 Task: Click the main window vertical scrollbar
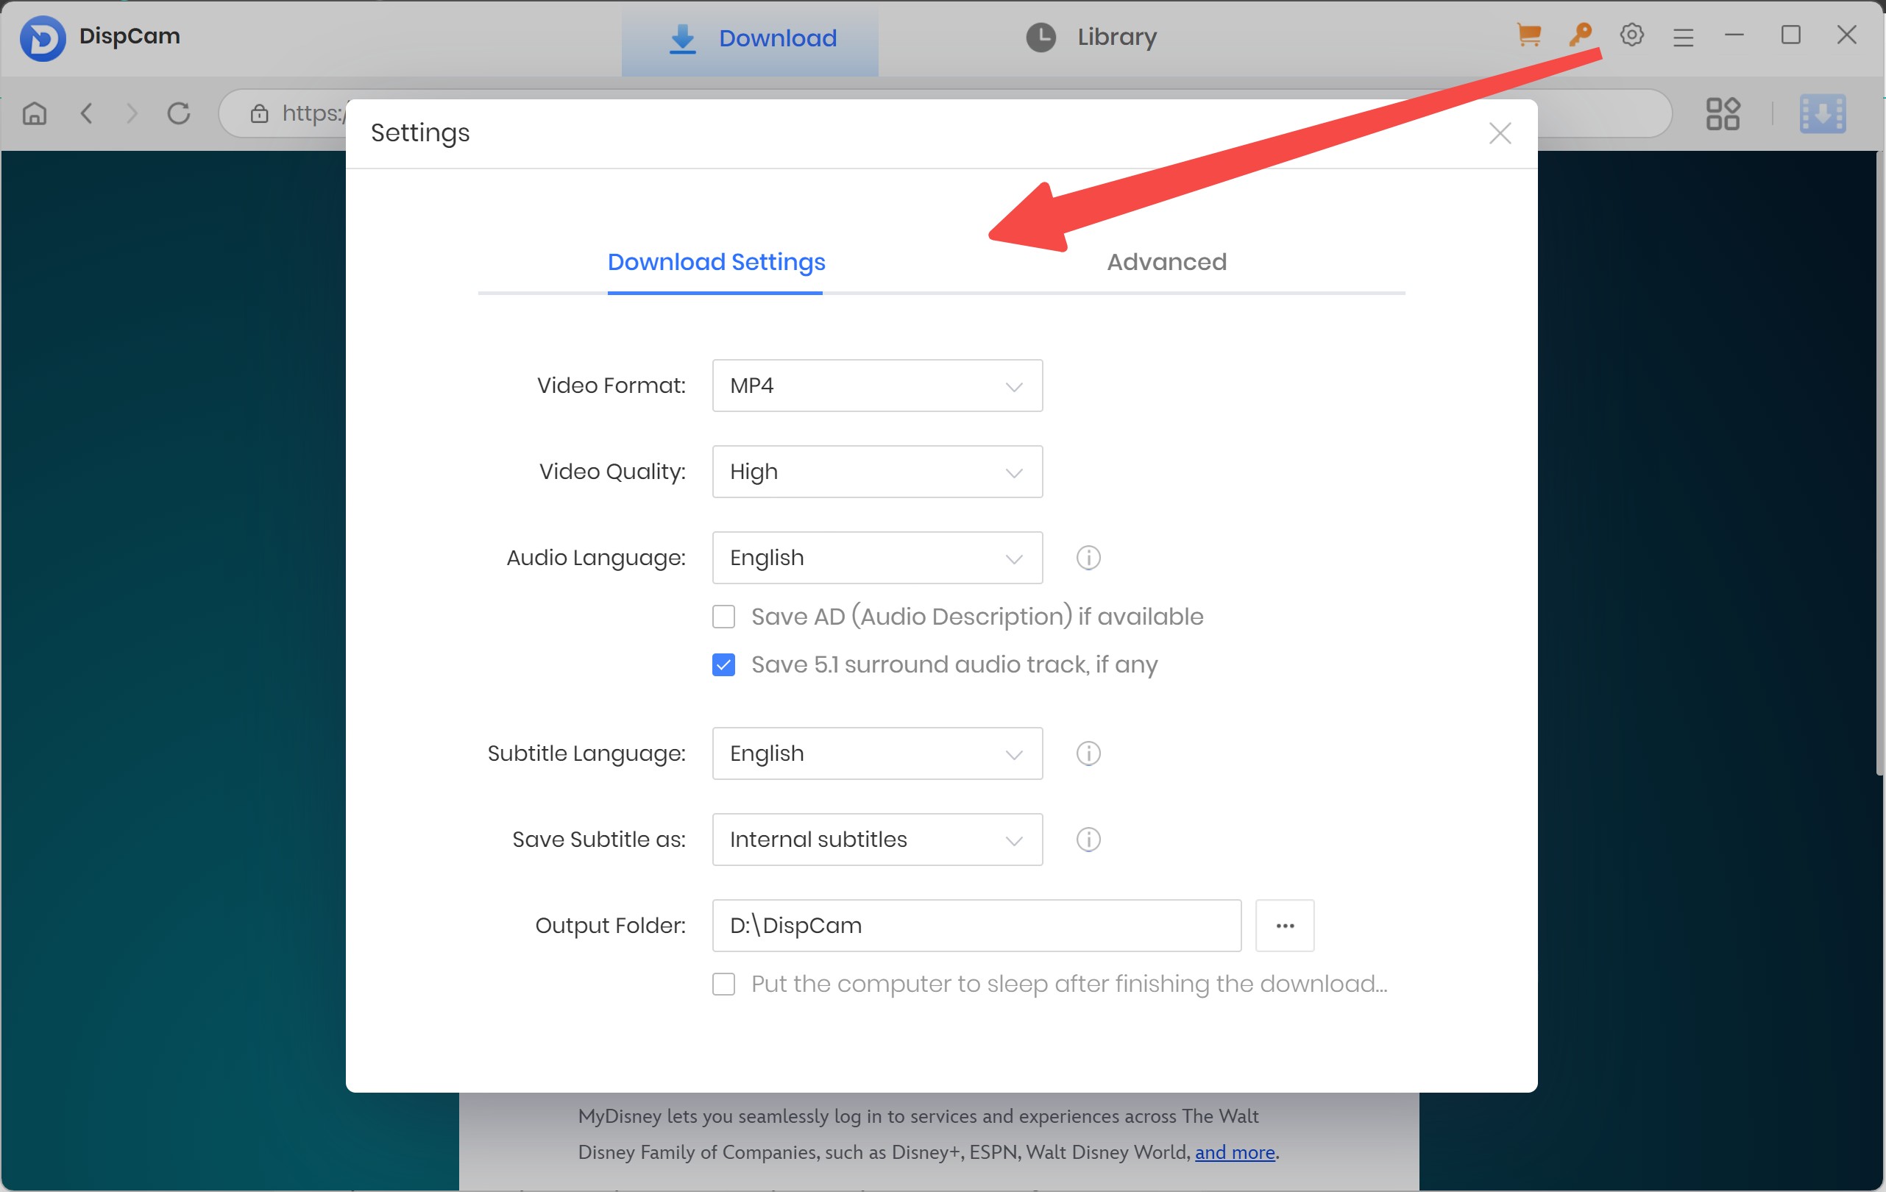pos(1879,462)
